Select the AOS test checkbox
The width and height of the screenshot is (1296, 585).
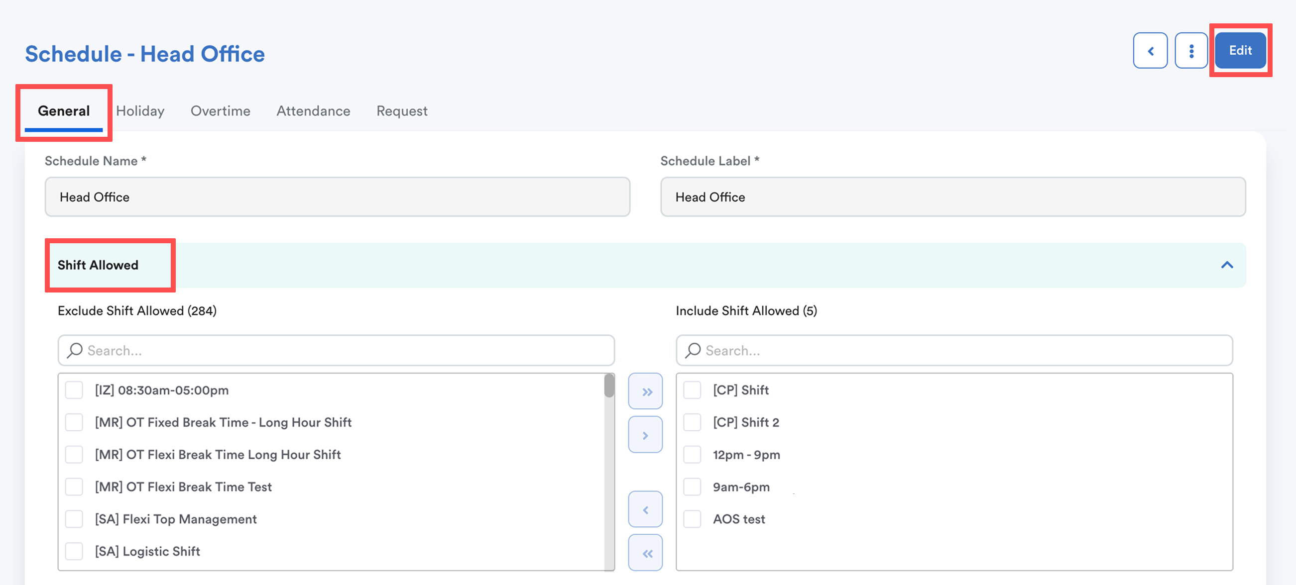pos(692,519)
